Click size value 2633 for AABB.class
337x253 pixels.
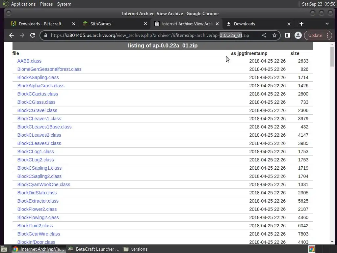[x=303, y=61]
